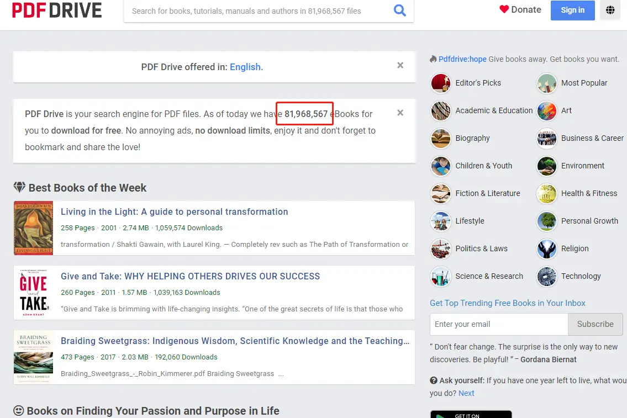Close the 'PDF Drive offered in' banner
Screen dimensions: 627x418
coord(400,65)
